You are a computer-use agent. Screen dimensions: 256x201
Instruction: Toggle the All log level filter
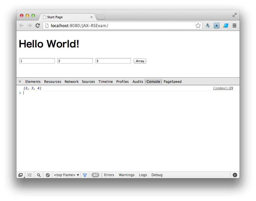point(95,175)
